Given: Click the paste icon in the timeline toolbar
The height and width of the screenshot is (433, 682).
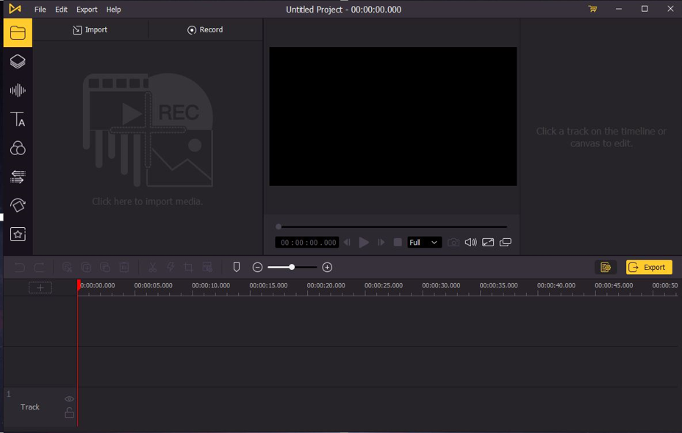Looking at the screenshot, I should click(105, 267).
